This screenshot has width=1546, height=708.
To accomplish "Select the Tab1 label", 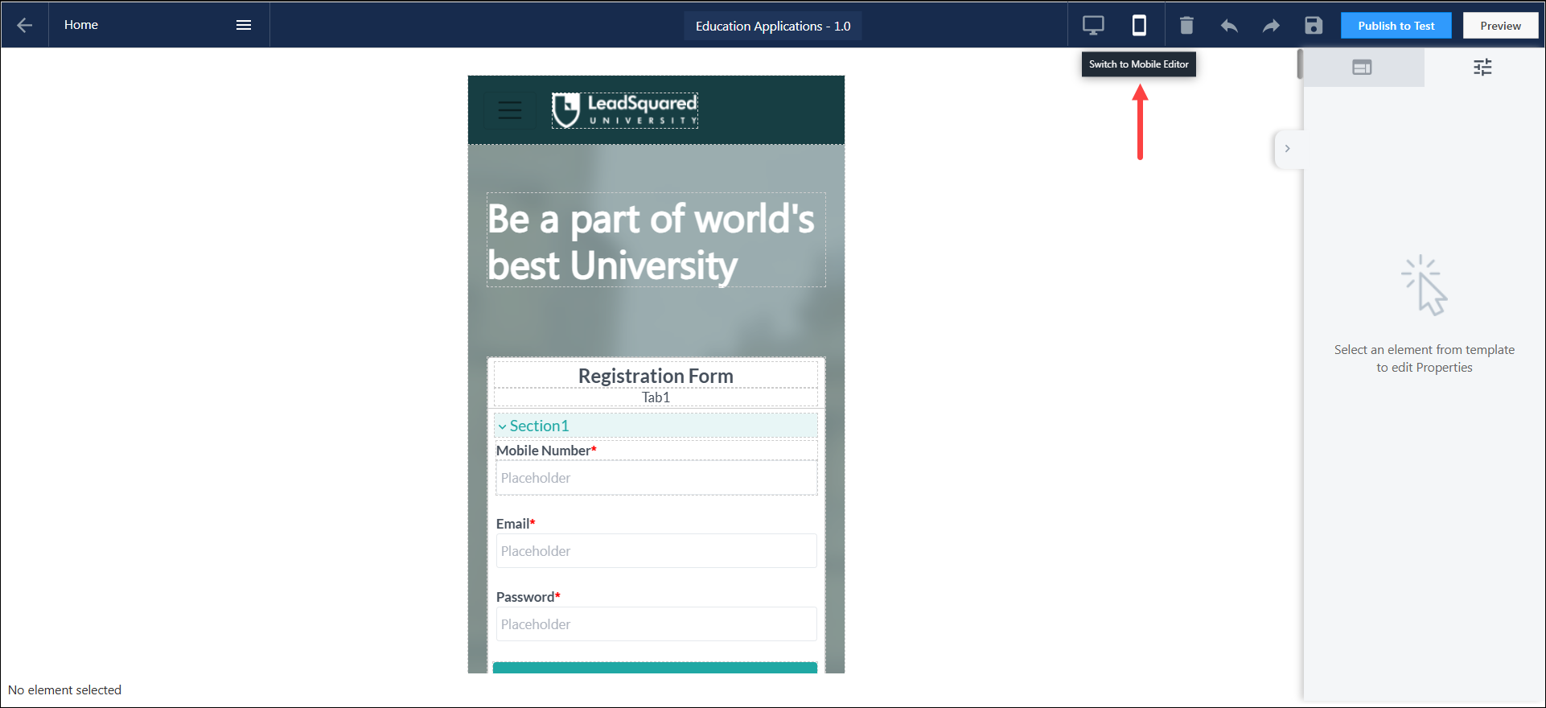I will [x=656, y=397].
